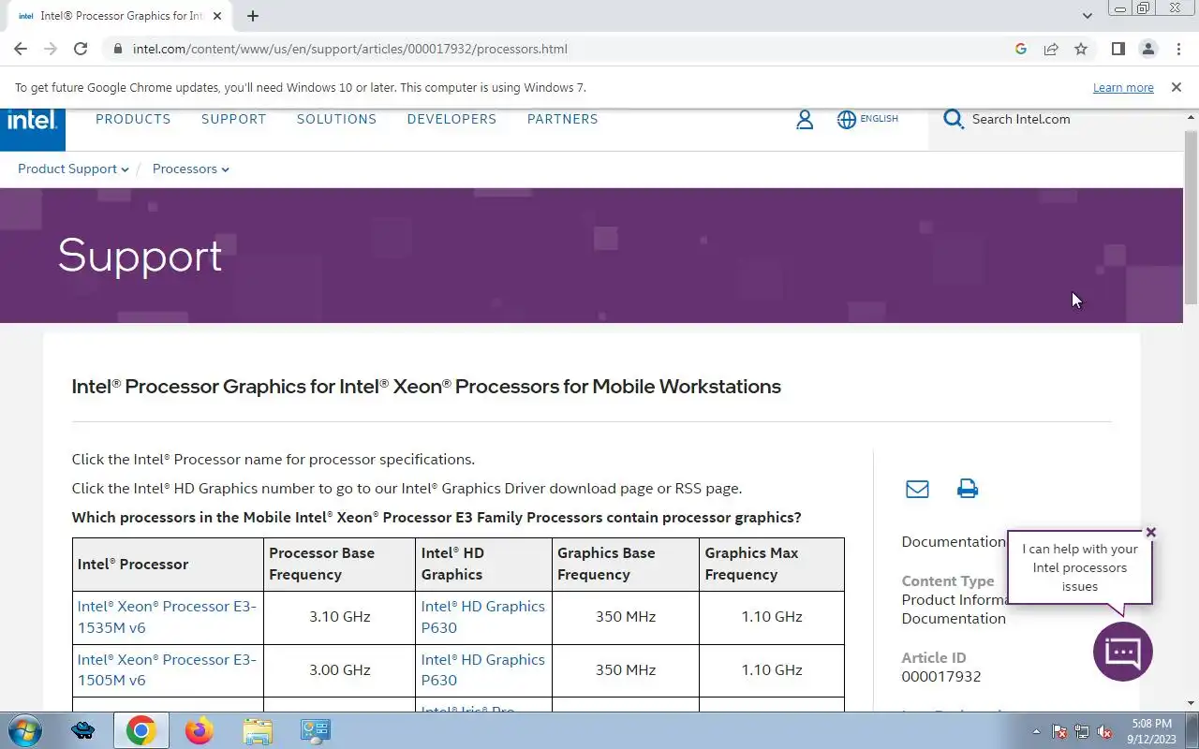Click the muted volume tray icon
The width and height of the screenshot is (1199, 749).
coord(1104,732)
